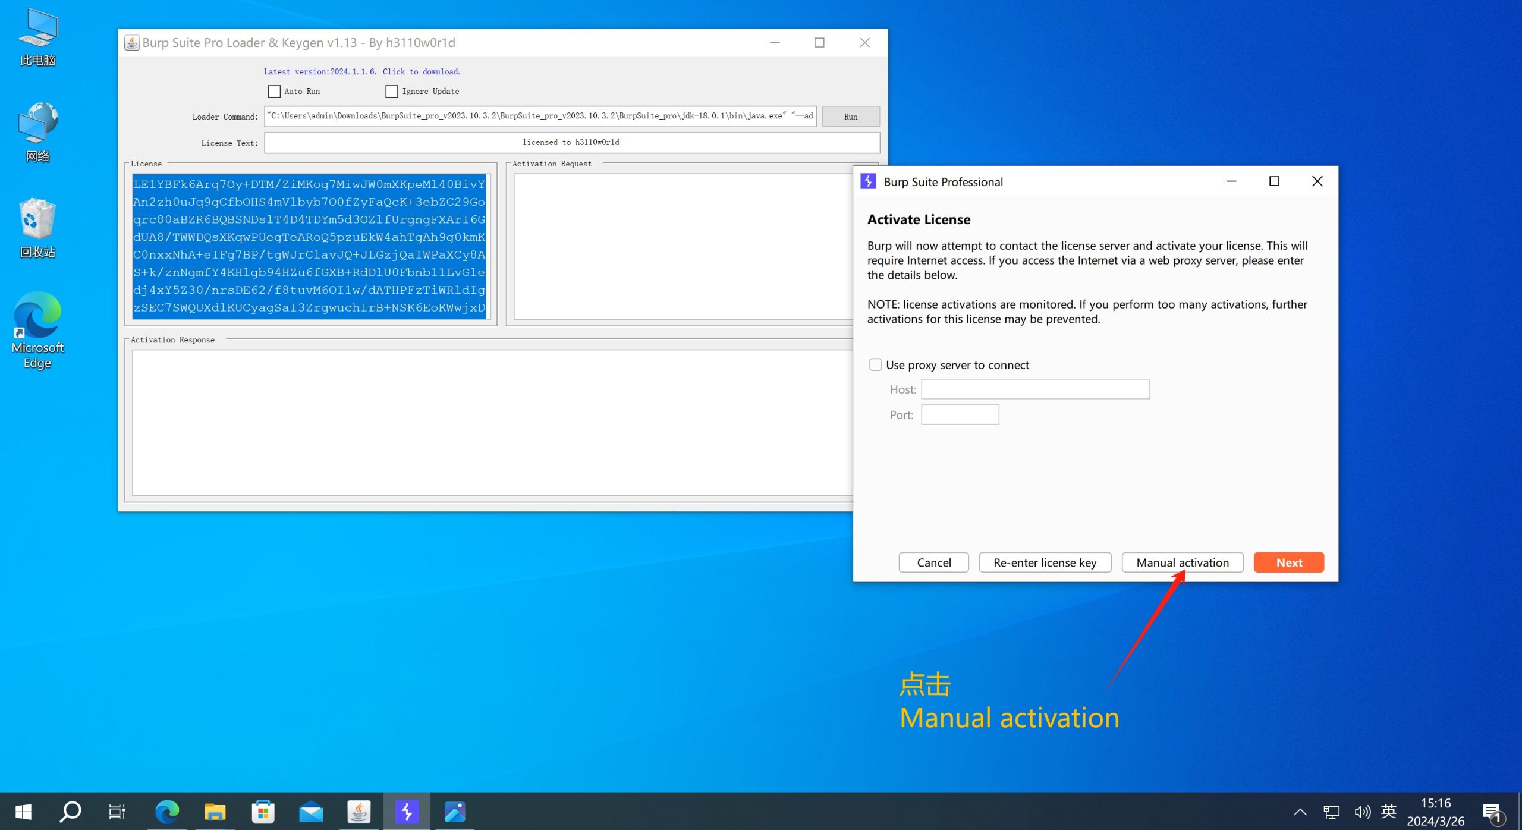
Task: Open volume control tray icon
Action: (x=1362, y=812)
